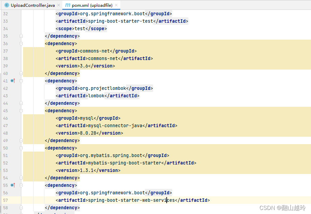This screenshot has height=214, width=311.
Task: Collapse the commons-net dependency code fold
Action: point(21,43)
